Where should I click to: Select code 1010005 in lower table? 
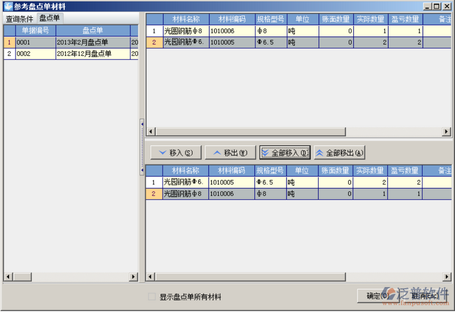point(231,182)
